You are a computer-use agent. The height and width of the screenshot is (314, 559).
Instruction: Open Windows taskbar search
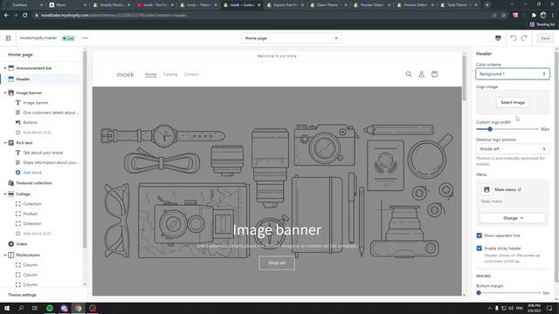click(21, 308)
